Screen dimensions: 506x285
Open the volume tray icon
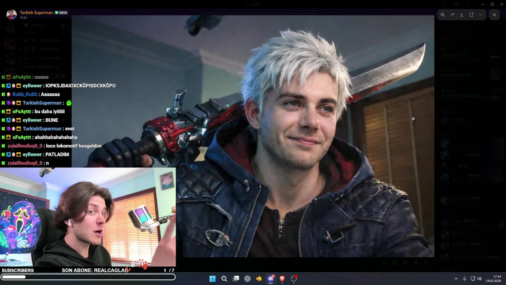(480, 279)
